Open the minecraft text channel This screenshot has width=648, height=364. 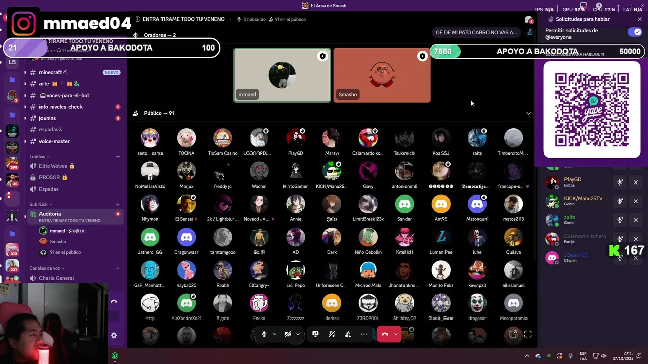point(74,72)
